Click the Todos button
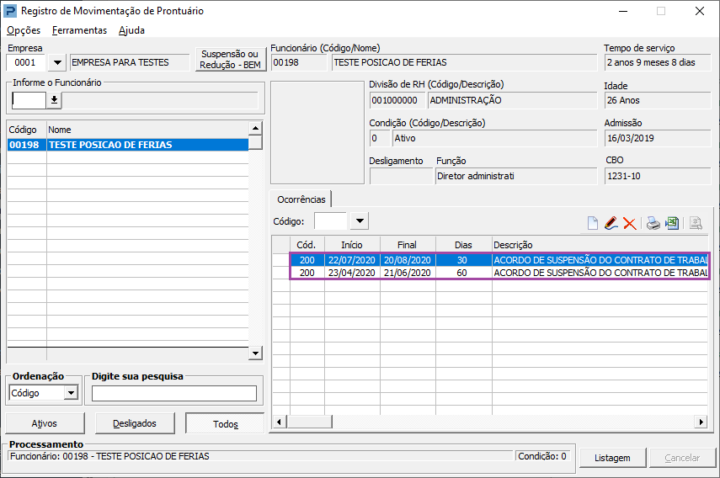This screenshot has height=478, width=720. coord(226,424)
